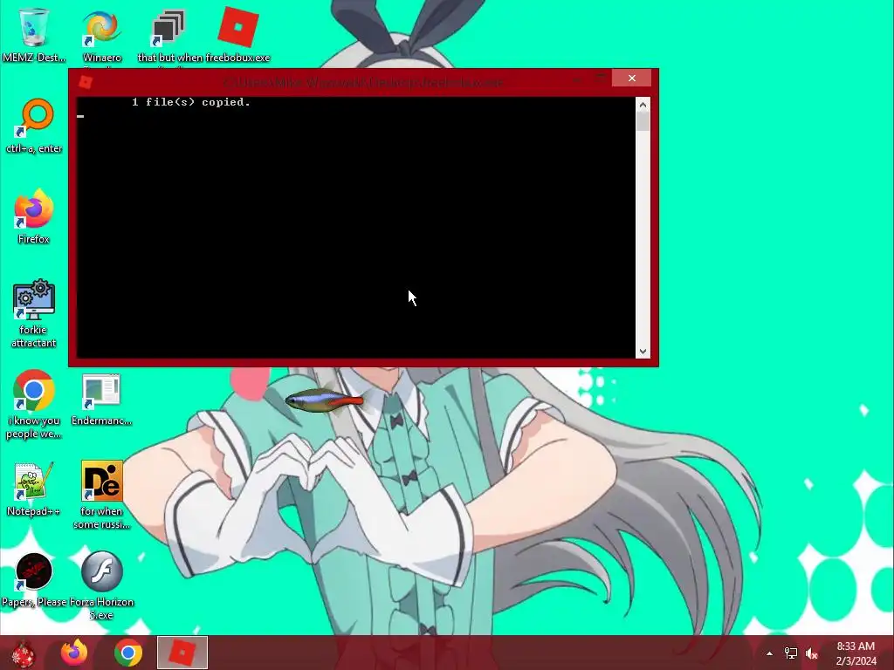Show hidden system tray icons

pyautogui.click(x=770, y=653)
